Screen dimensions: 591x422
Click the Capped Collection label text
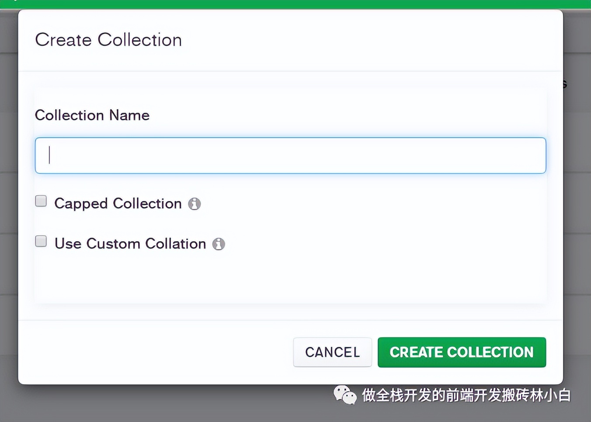[117, 204]
